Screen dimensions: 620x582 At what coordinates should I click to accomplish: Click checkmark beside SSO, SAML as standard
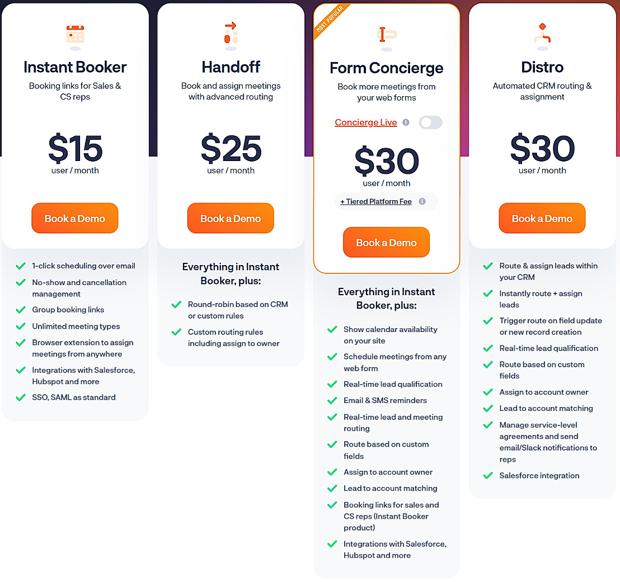coord(21,398)
